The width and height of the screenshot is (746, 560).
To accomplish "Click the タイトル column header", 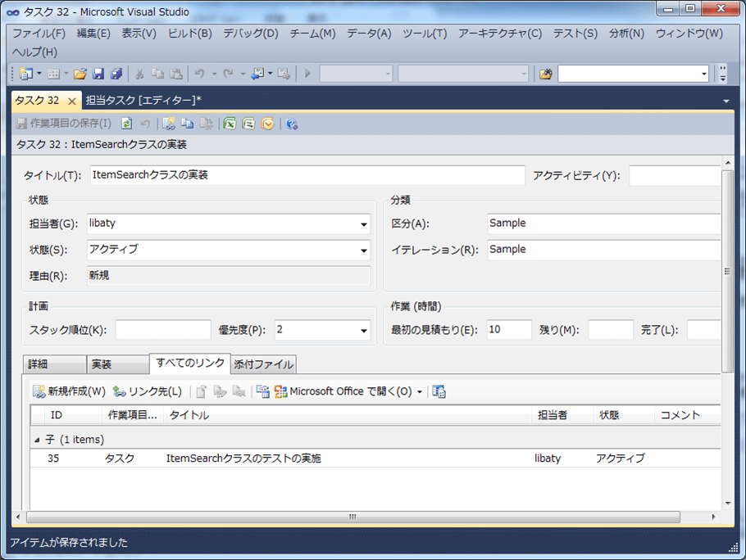I will coord(348,415).
